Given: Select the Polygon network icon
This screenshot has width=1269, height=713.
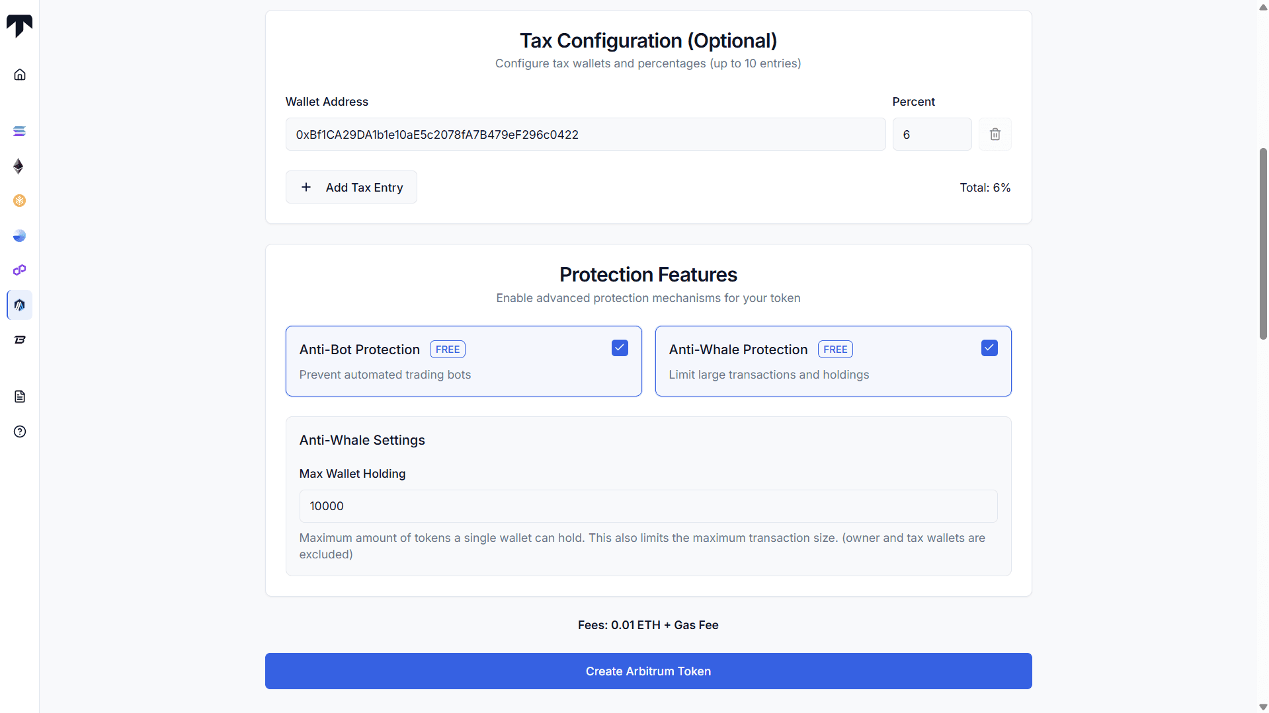Looking at the screenshot, I should [20, 270].
